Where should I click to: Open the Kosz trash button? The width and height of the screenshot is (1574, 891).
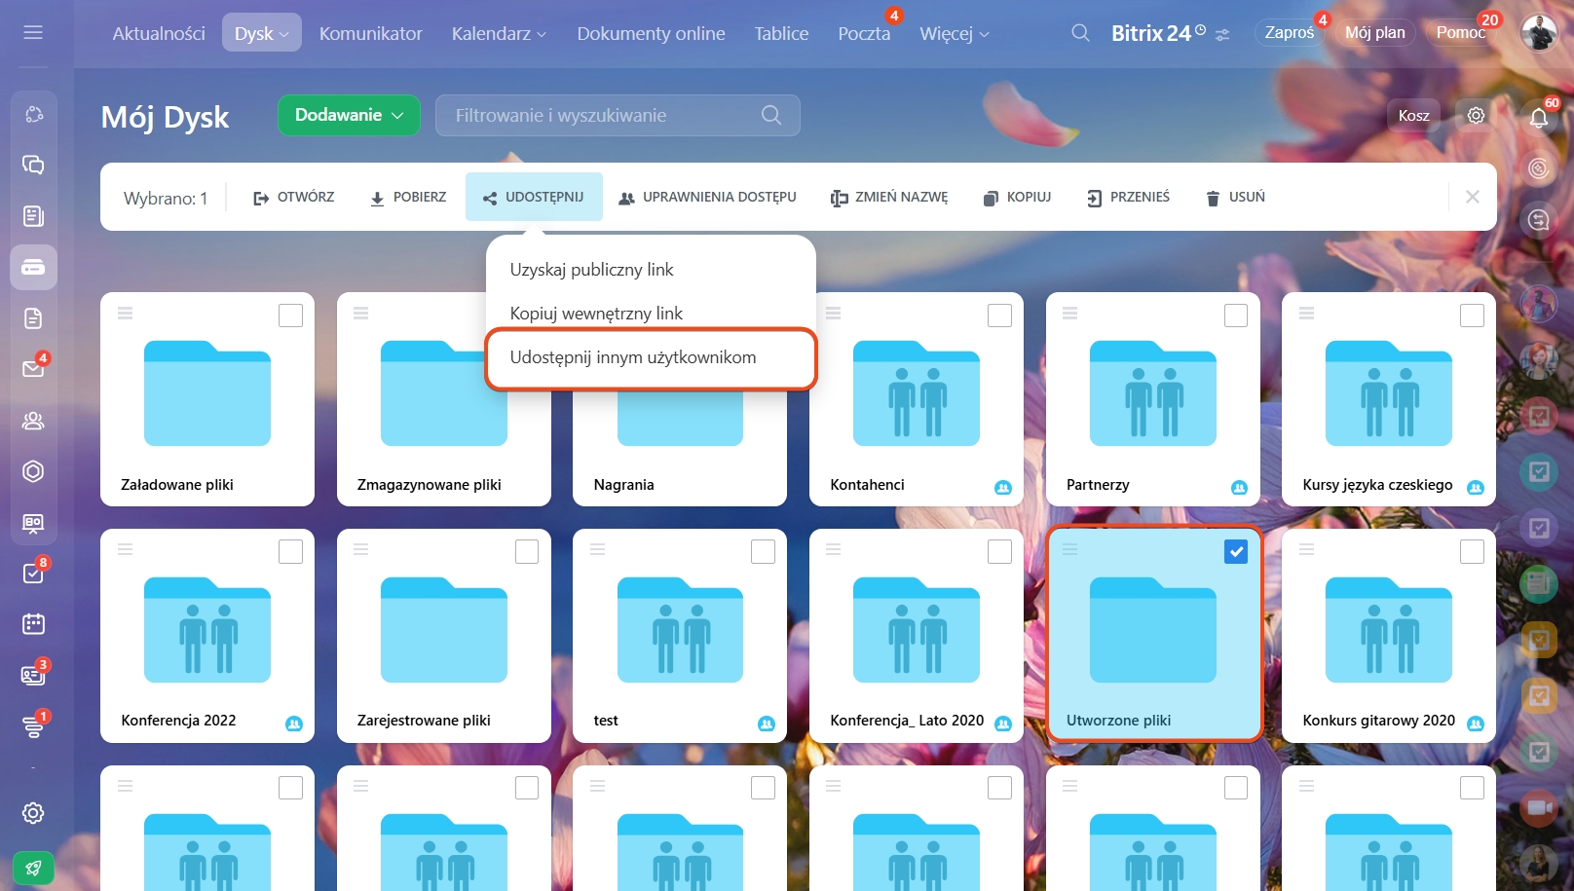click(x=1413, y=115)
